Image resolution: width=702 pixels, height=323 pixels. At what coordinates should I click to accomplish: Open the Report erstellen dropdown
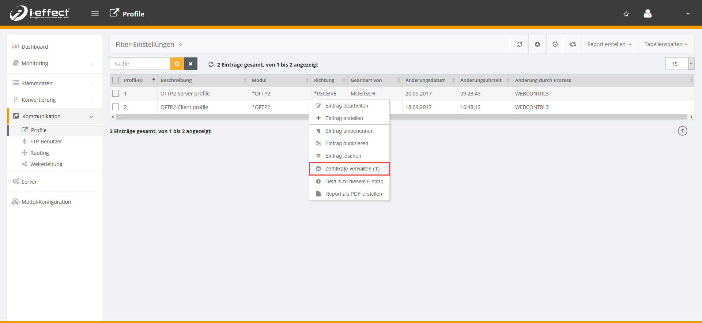click(609, 44)
